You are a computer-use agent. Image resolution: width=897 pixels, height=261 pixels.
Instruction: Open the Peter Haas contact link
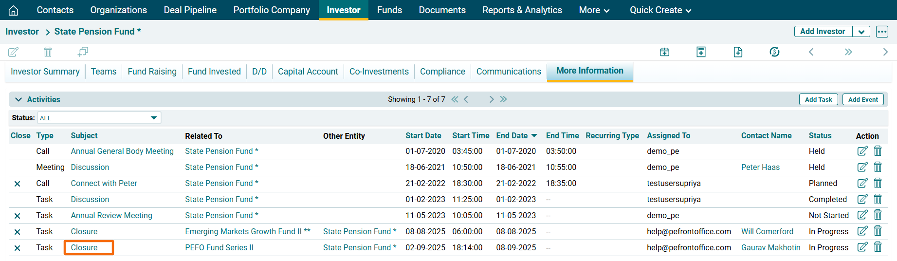tap(760, 167)
